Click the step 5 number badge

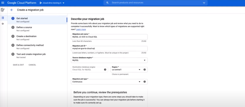click(x=13, y=54)
